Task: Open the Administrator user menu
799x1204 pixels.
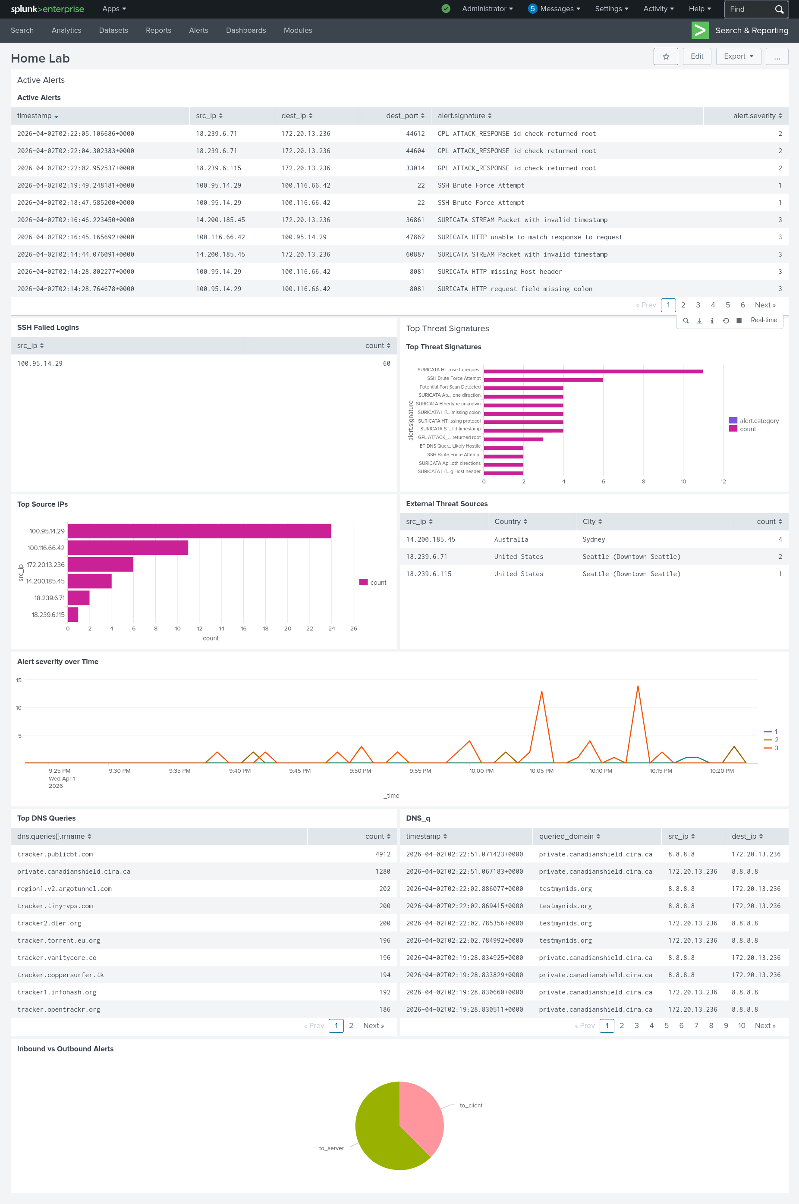Action: coord(487,9)
